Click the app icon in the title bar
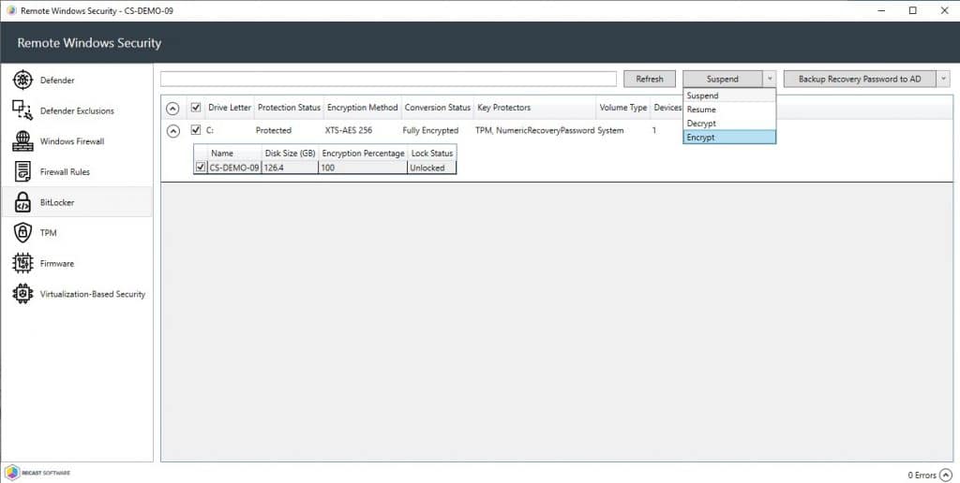This screenshot has height=483, width=960. pyautogui.click(x=11, y=10)
